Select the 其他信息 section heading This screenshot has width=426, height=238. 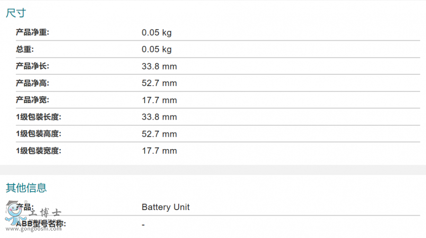pyautogui.click(x=26, y=188)
